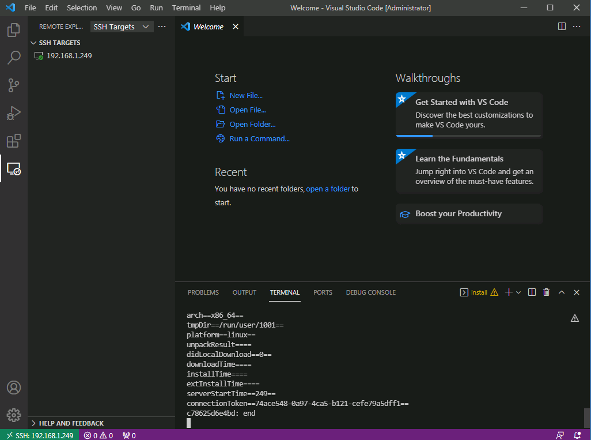Switch to the OUTPUT panel tab
The image size is (591, 440).
point(244,292)
